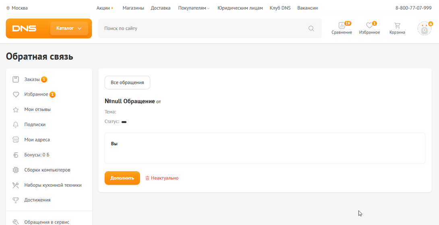
Task: Select Достижения in the sidebar
Action: point(37,200)
